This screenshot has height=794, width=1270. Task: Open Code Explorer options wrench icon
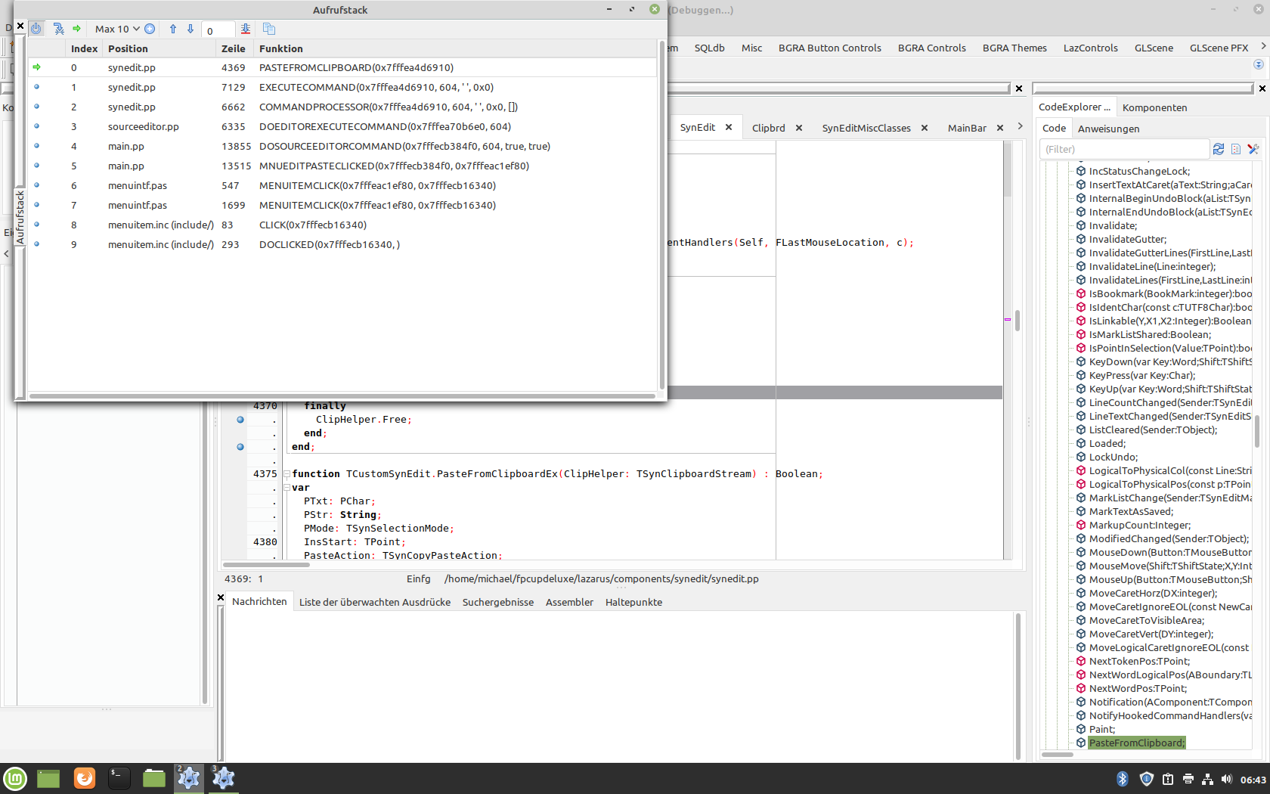click(1253, 149)
